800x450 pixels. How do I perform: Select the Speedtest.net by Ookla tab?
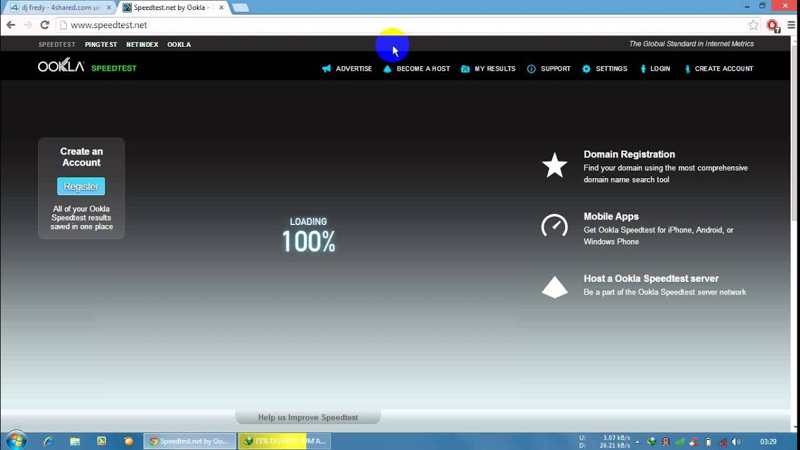(x=174, y=7)
